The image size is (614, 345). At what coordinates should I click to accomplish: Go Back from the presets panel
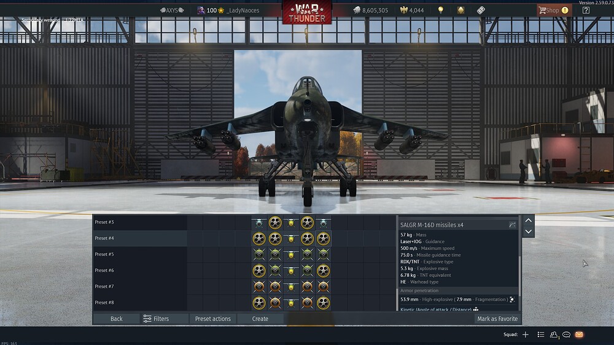(x=116, y=319)
